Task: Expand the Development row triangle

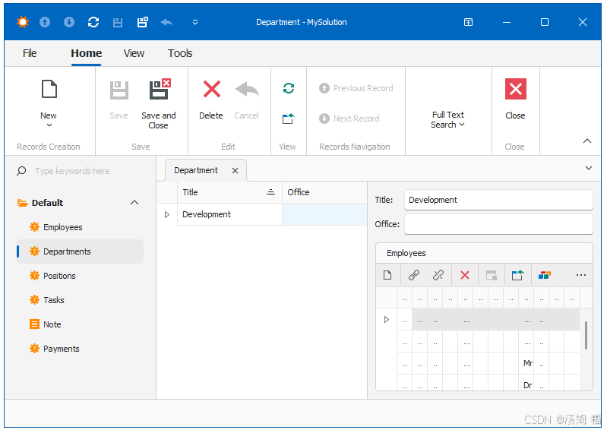Action: coord(167,214)
